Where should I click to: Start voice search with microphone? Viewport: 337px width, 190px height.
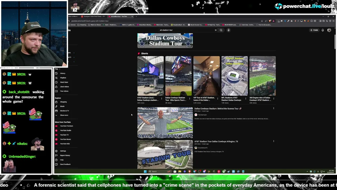tap(229, 30)
